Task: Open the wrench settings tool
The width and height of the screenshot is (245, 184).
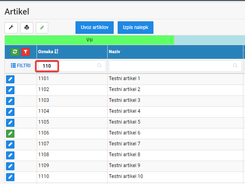Action: pyautogui.click(x=11, y=28)
